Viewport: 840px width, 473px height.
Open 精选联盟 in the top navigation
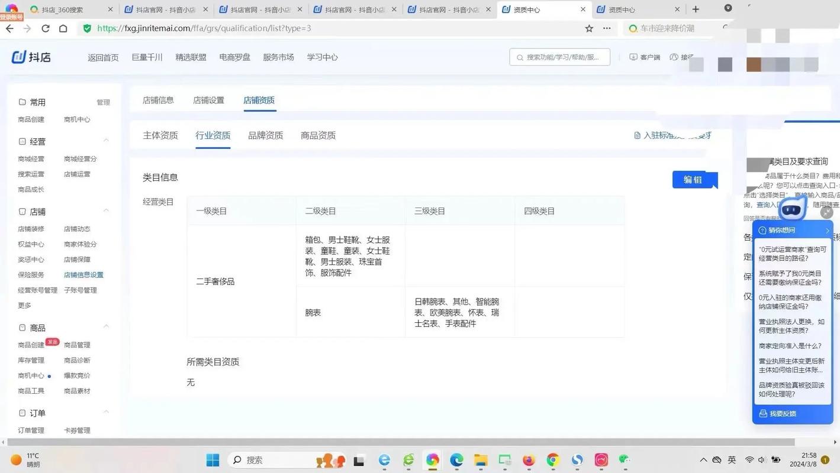pos(191,57)
